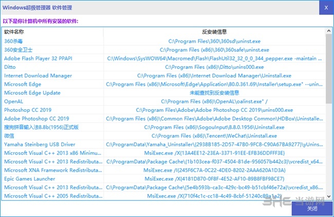This screenshot has height=217, width=334.
Task: Click the FlashUtil32 pepper.exe uninstall path
Action: (214, 58)
